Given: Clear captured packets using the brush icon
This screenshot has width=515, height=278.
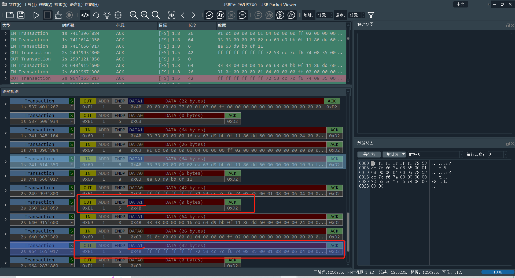Looking at the screenshot, I should [58, 15].
